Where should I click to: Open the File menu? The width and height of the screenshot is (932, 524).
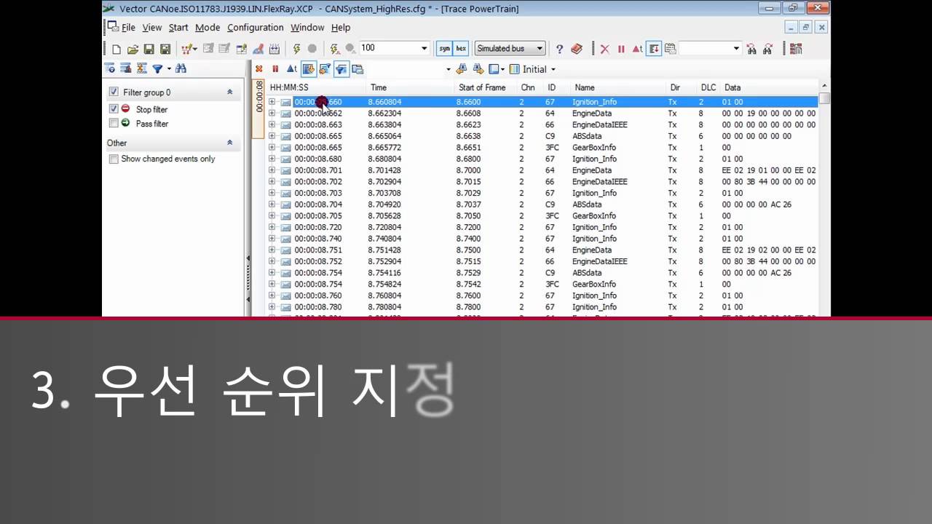click(128, 28)
